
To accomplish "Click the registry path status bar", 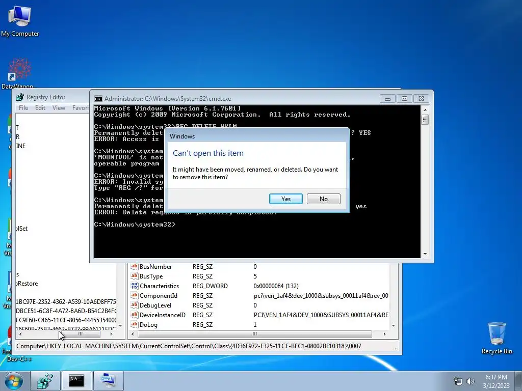I will point(206,346).
